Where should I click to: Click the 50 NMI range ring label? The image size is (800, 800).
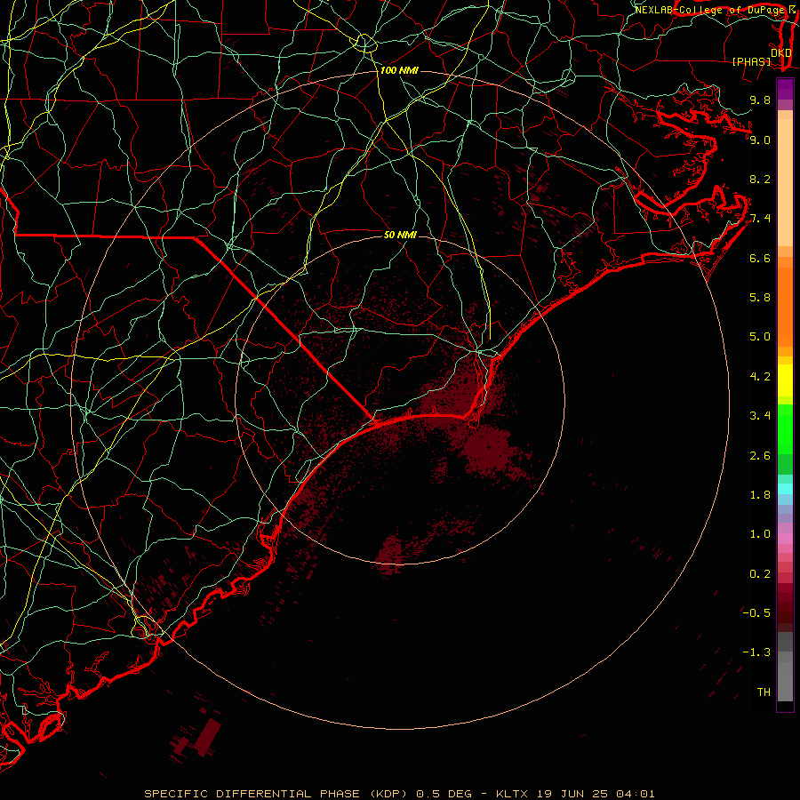(x=400, y=235)
